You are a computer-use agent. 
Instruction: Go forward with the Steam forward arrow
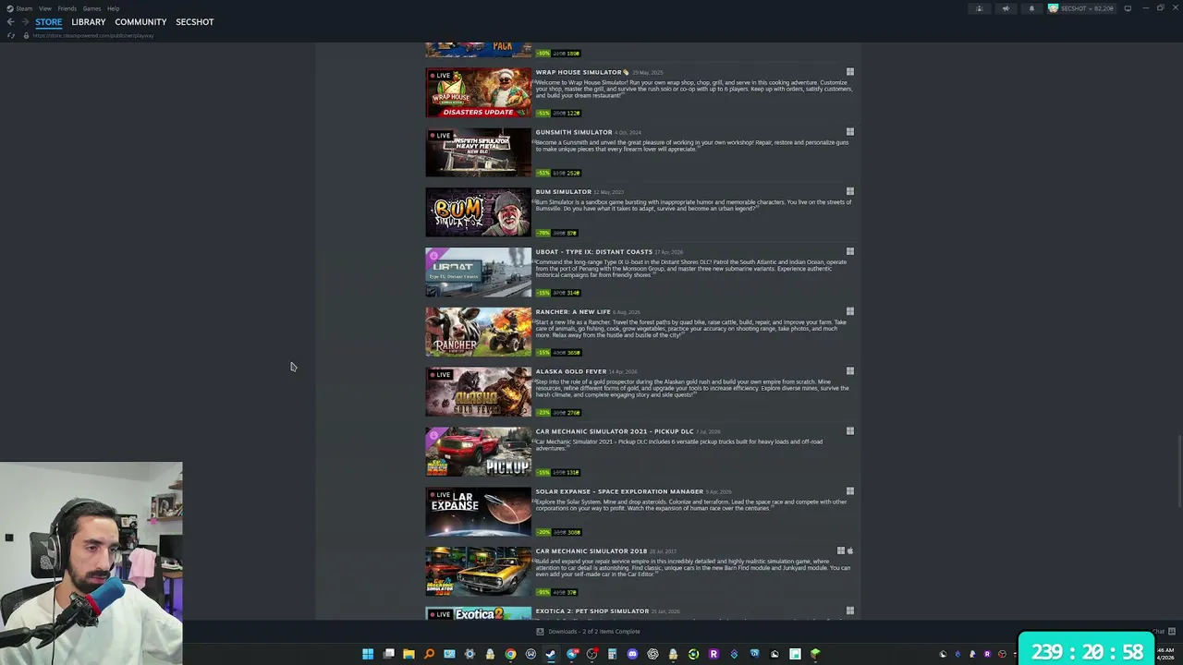[x=24, y=22]
